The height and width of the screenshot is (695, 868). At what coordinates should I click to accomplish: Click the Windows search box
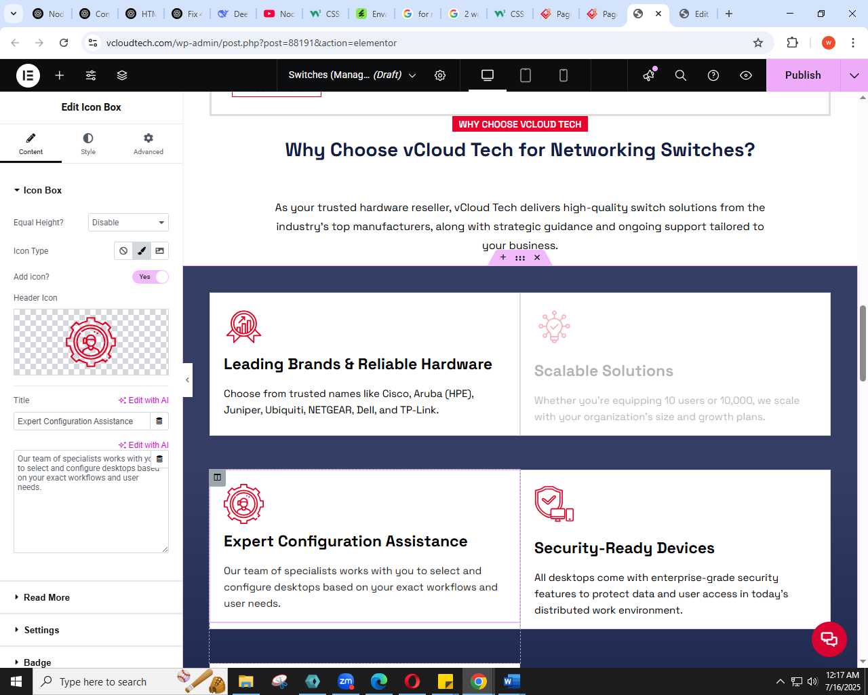click(130, 681)
